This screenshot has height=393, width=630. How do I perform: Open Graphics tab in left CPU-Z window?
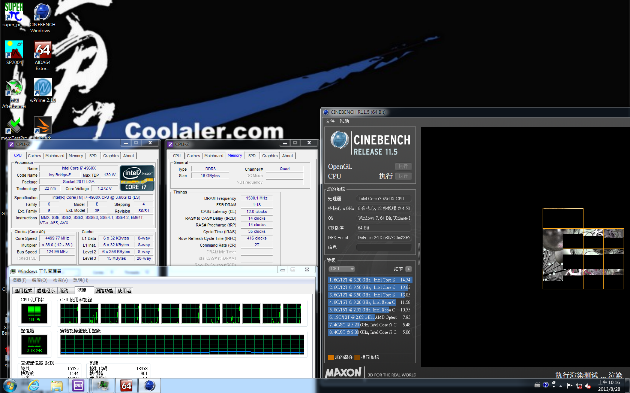pyautogui.click(x=111, y=156)
